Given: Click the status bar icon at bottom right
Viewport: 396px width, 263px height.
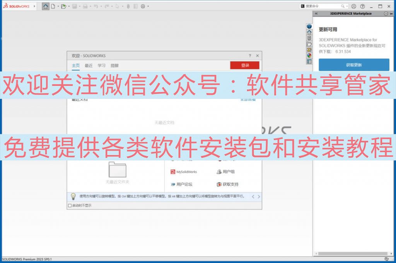Looking at the screenshot, I should pyautogui.click(x=386, y=259).
